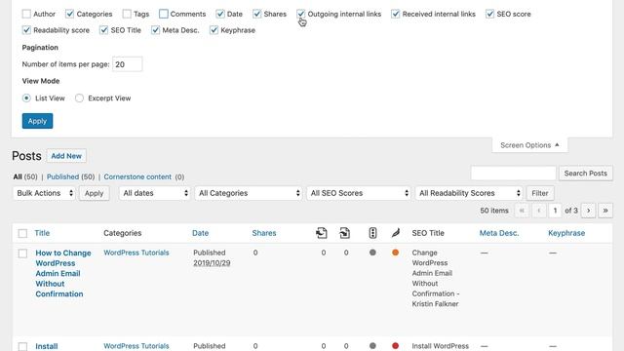Screen dimensions: 624x351
Task: Sort by outgoing internal links column icon
Action: (x=321, y=233)
